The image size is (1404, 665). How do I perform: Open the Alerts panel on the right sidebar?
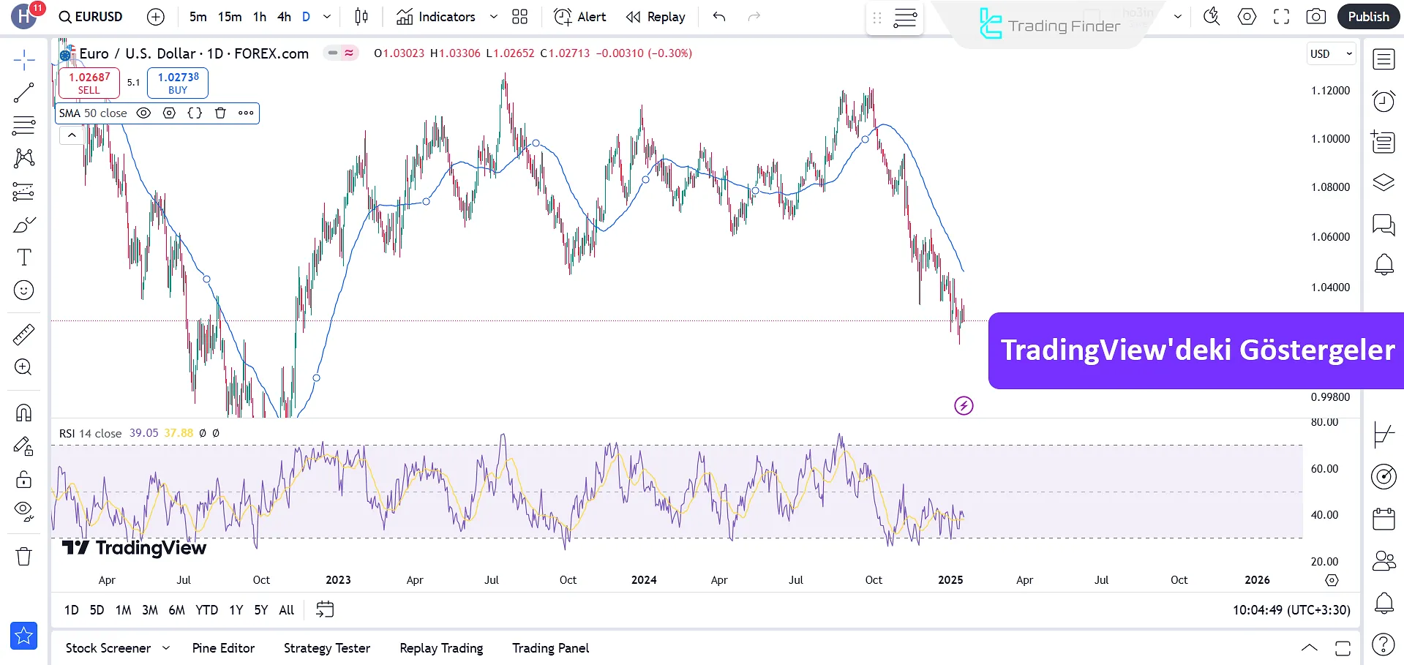(1383, 264)
